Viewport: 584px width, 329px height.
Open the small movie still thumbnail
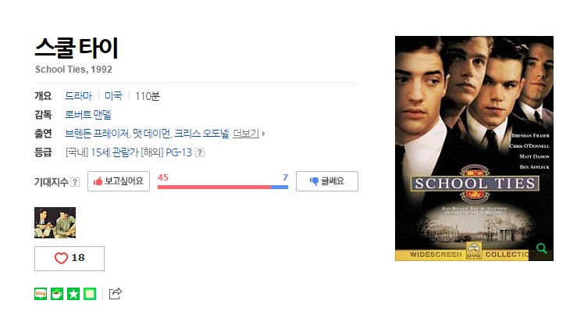click(x=55, y=223)
